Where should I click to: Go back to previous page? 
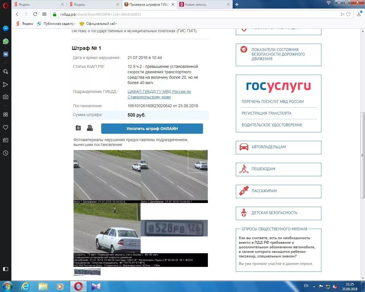[x=17, y=14]
